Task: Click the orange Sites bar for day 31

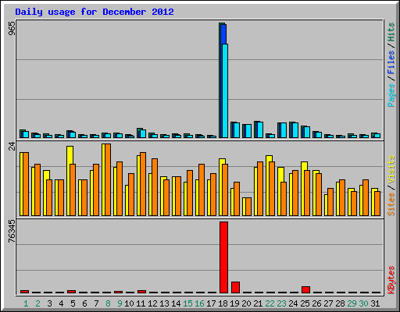Action: point(377,204)
